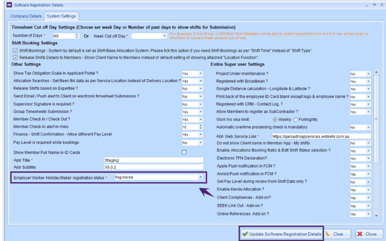Select the System Settings tab
This screenshot has height=241, width=386.
pos(61,16)
